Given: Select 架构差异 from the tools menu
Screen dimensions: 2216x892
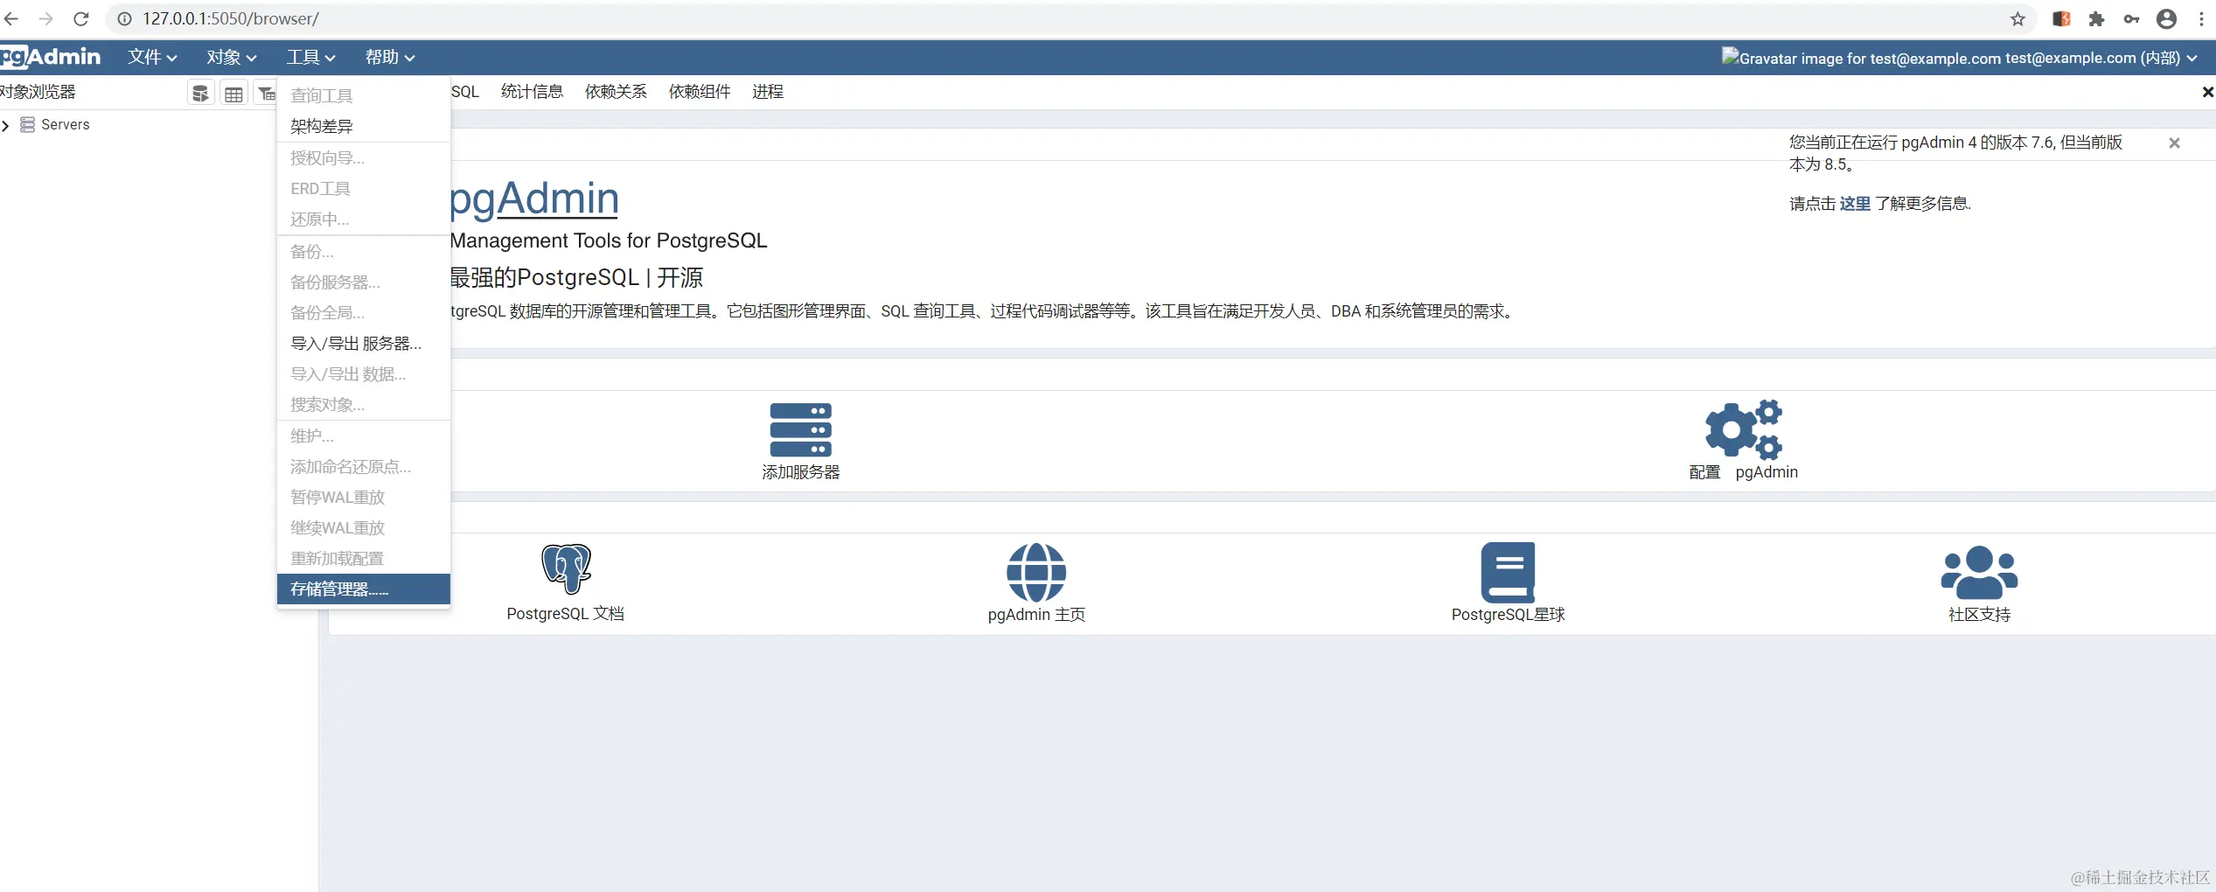Looking at the screenshot, I should pos(364,126).
